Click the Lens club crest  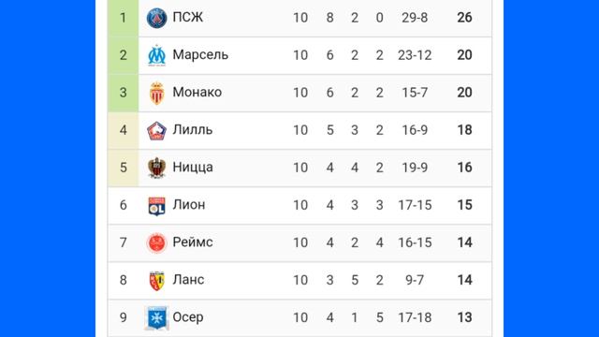coord(156,281)
